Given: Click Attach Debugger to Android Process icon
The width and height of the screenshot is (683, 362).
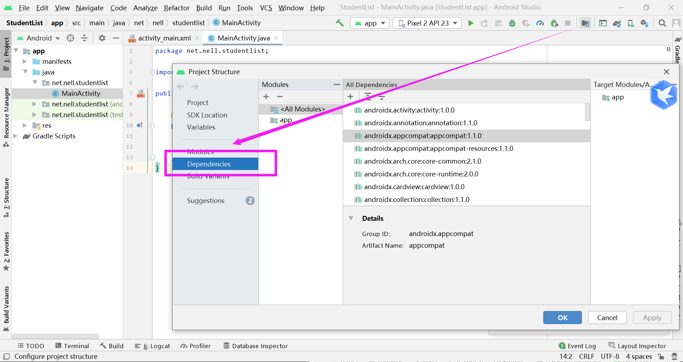Looking at the screenshot, I should pyautogui.click(x=554, y=23).
